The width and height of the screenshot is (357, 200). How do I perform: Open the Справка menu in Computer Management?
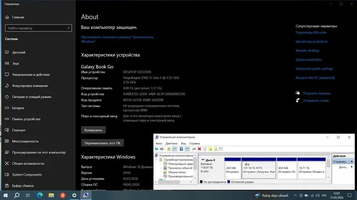(195, 144)
